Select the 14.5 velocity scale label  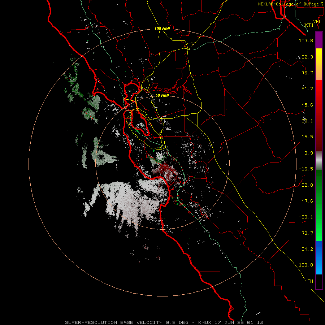[x=307, y=137]
